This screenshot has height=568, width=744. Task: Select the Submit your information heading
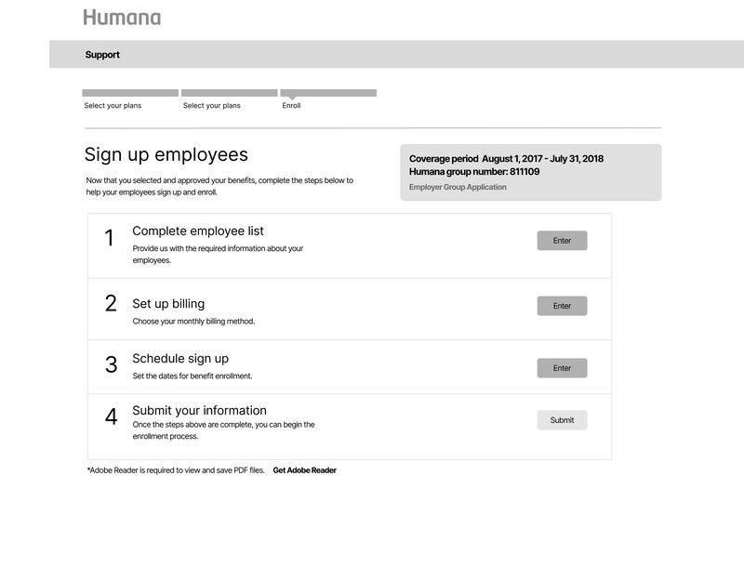pyautogui.click(x=199, y=410)
